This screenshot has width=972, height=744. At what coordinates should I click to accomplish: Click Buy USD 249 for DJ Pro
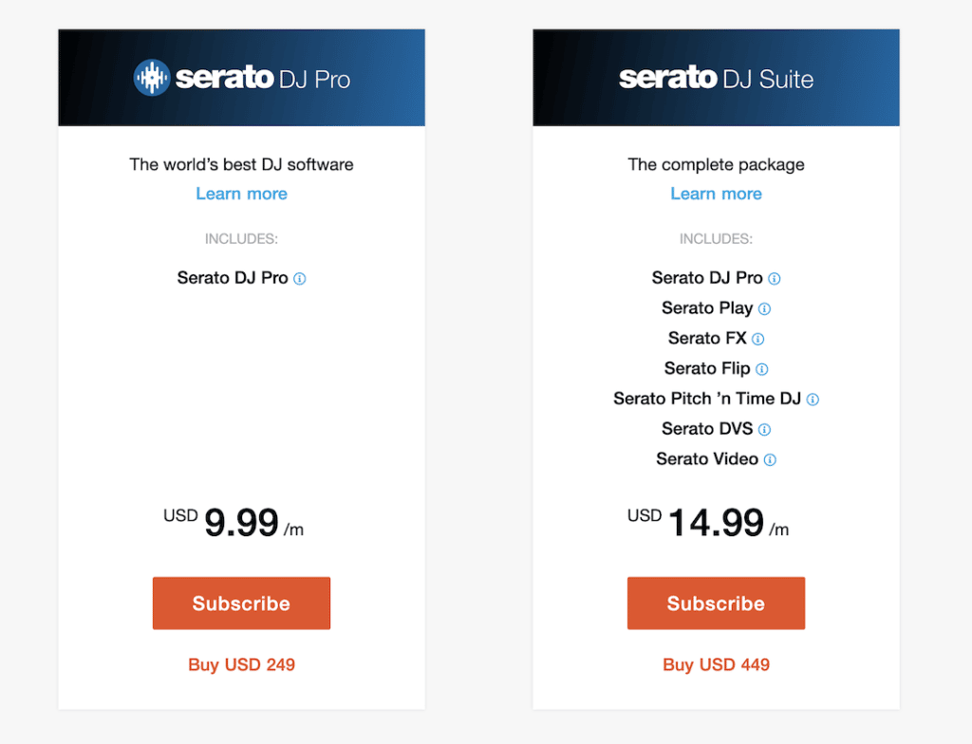tap(241, 664)
